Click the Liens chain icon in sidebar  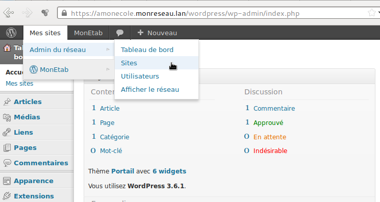point(7,133)
